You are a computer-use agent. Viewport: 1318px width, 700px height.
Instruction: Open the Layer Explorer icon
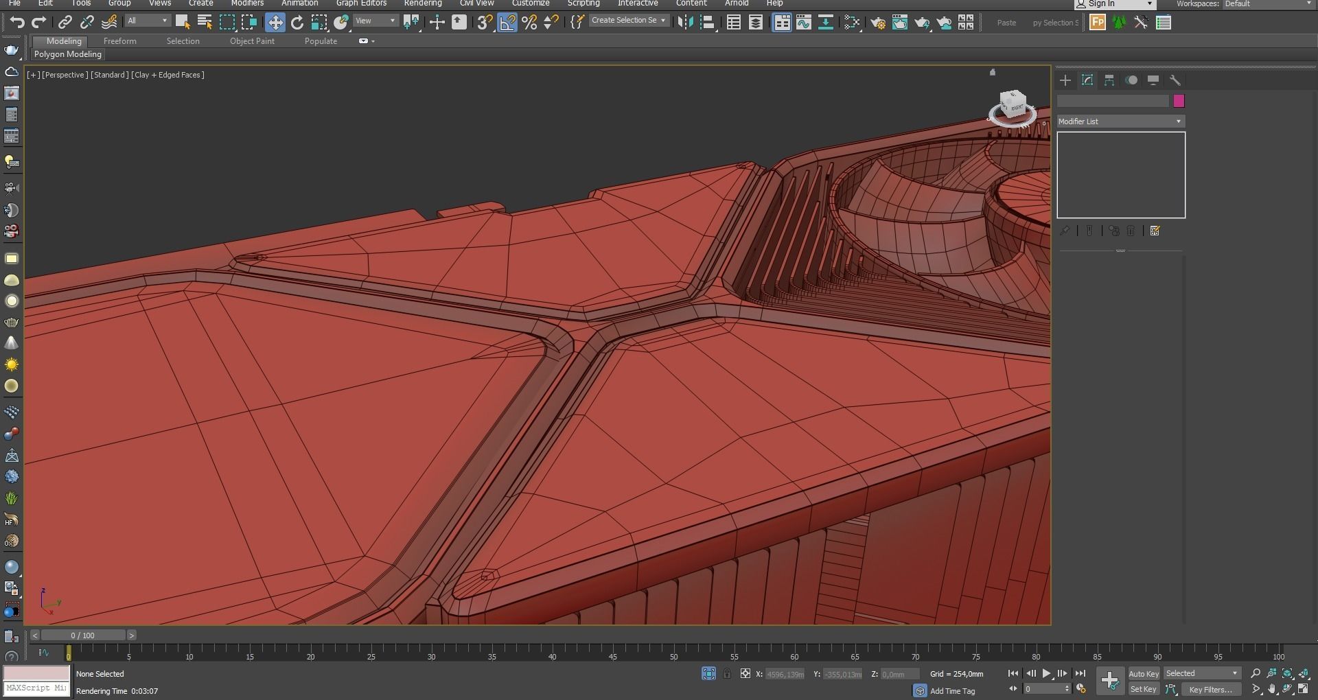click(756, 22)
